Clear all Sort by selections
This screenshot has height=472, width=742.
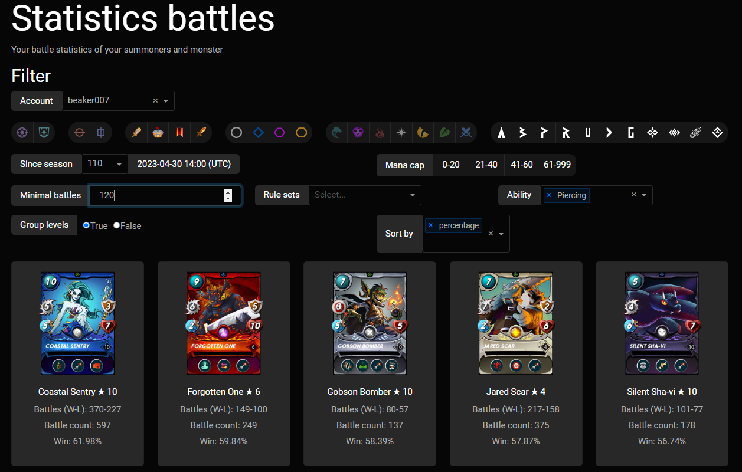click(x=491, y=234)
